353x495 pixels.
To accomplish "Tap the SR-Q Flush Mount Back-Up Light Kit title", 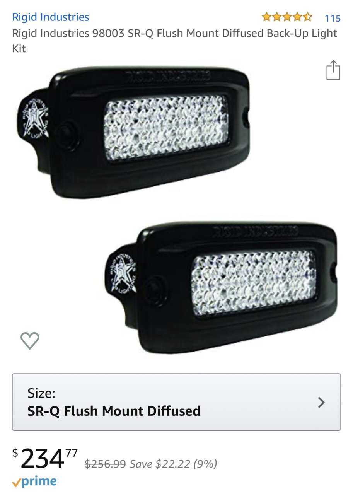I will coord(175,41).
